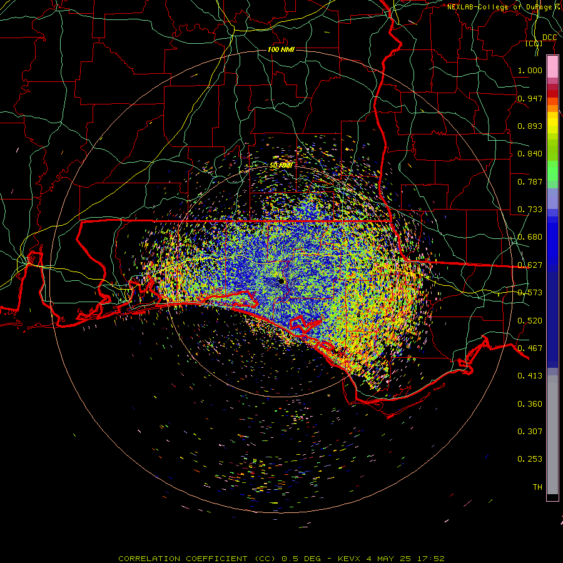
Task: Click the black KEVX radar site dot
Action: point(281,281)
